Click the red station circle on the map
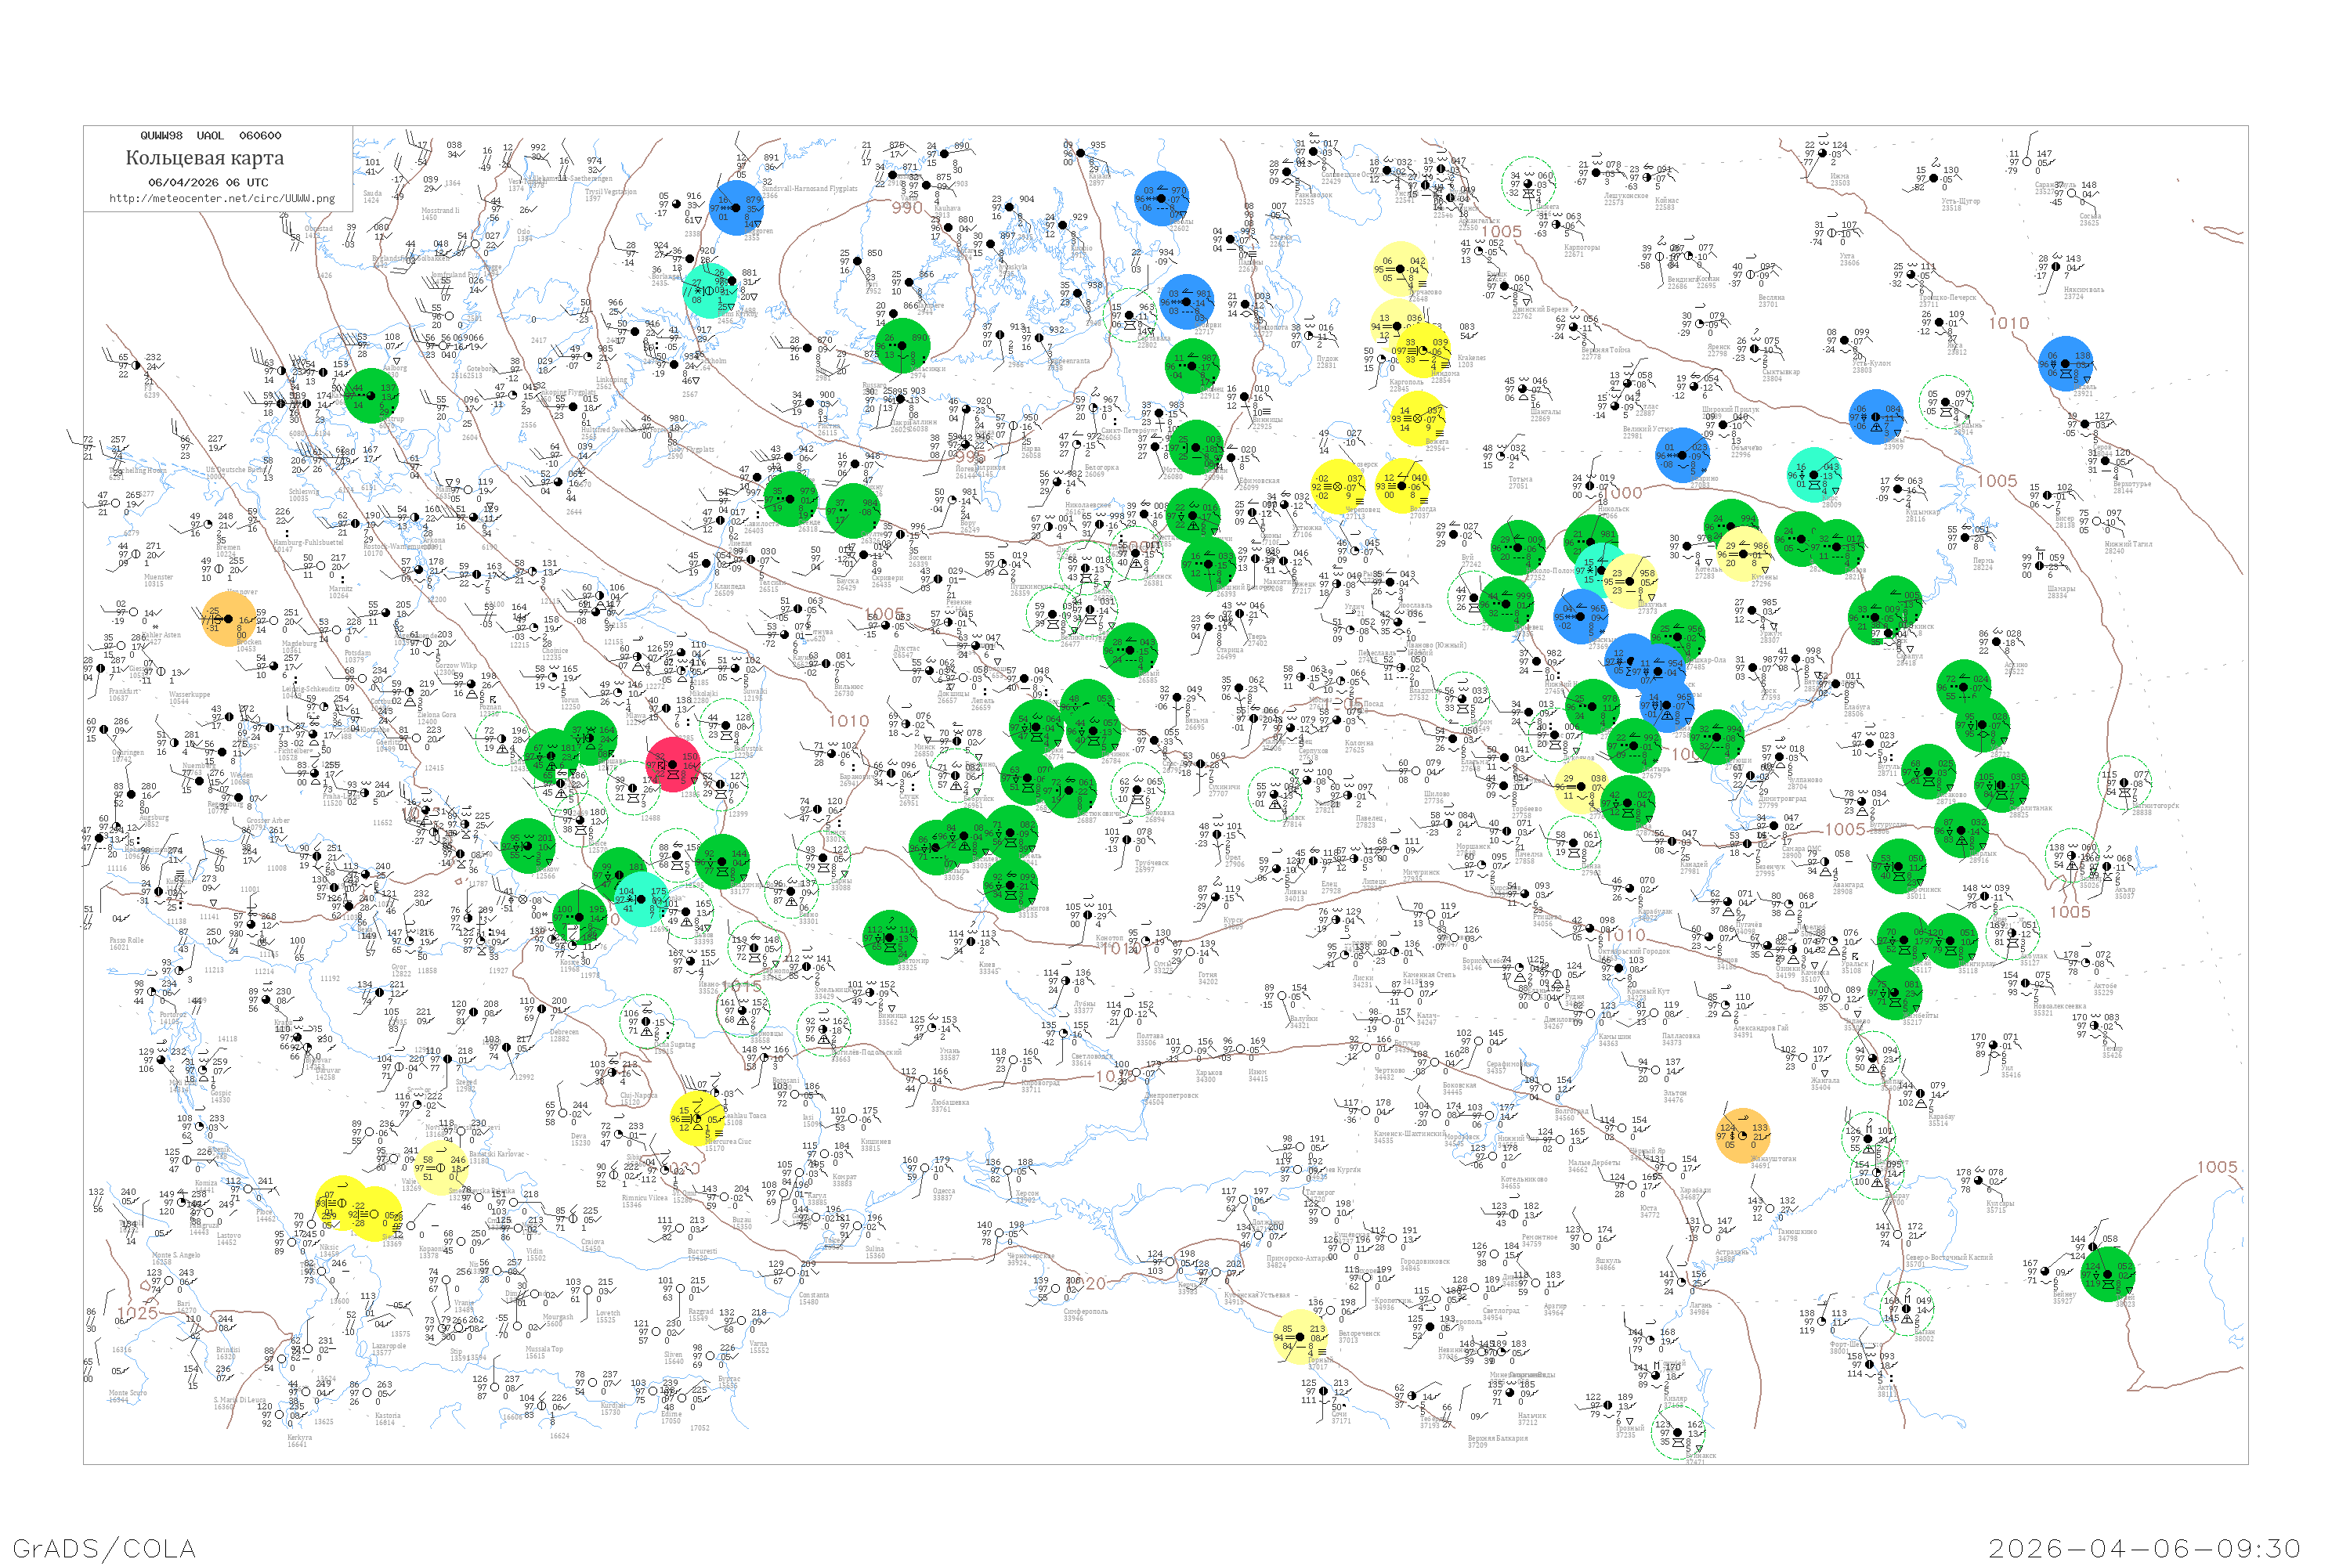The height and width of the screenshot is (1566, 2350). [674, 764]
